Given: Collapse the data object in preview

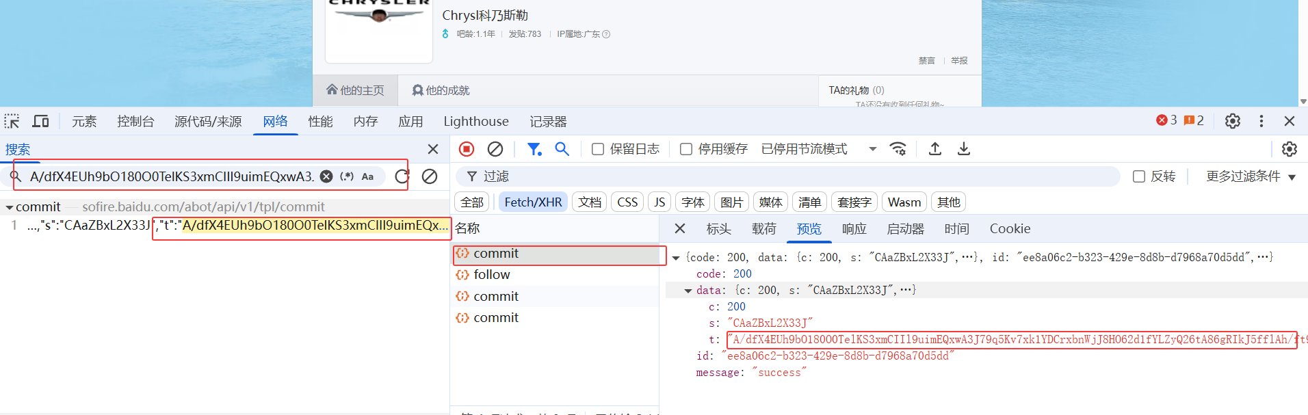Looking at the screenshot, I should pyautogui.click(x=688, y=291).
